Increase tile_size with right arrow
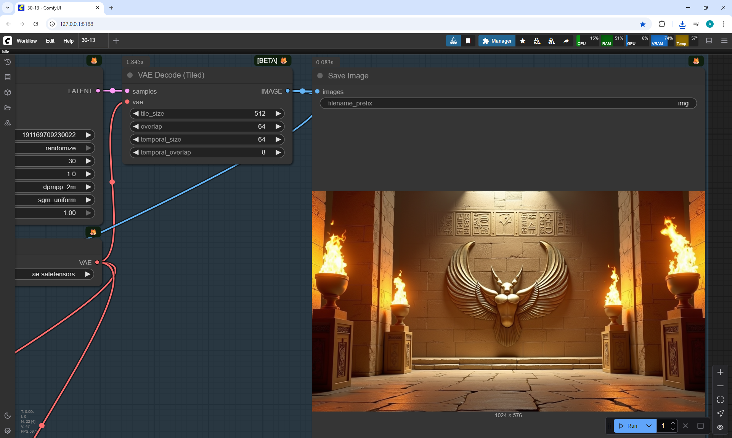Image resolution: width=732 pixels, height=438 pixels. pyautogui.click(x=278, y=113)
